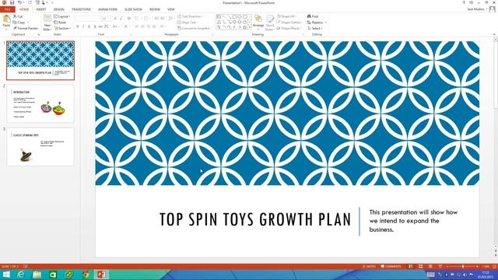Open the Josh Mullins account menu
Viewport: 498px width, 280px height.
[x=477, y=9]
